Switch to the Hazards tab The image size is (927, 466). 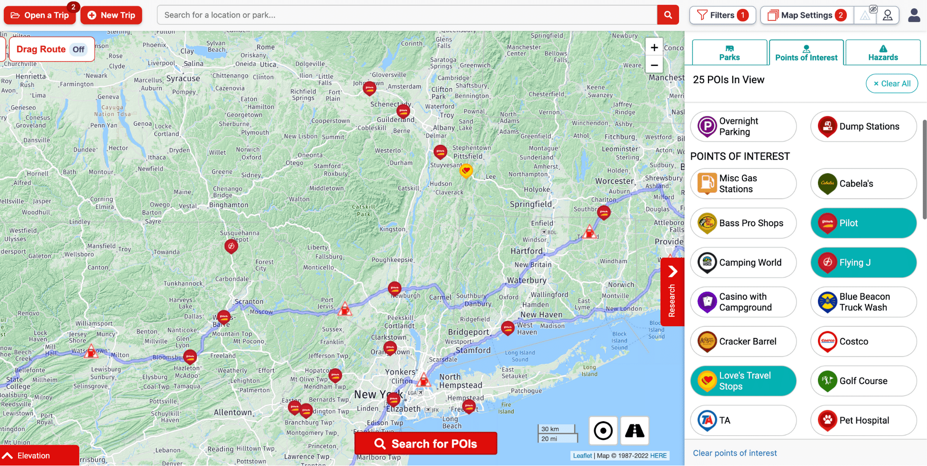[883, 53]
